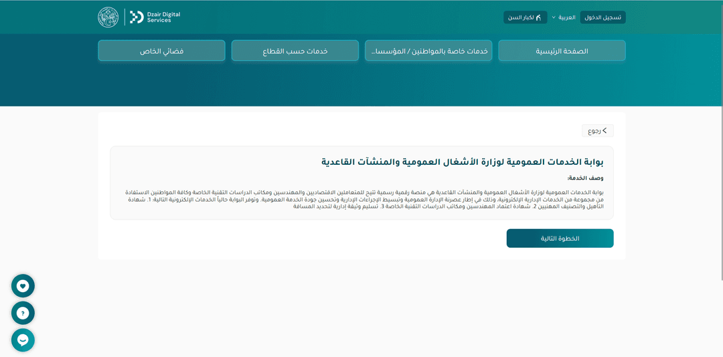Open خدمات حسب القطاع tab
This screenshot has height=357, width=723.
tap(295, 51)
